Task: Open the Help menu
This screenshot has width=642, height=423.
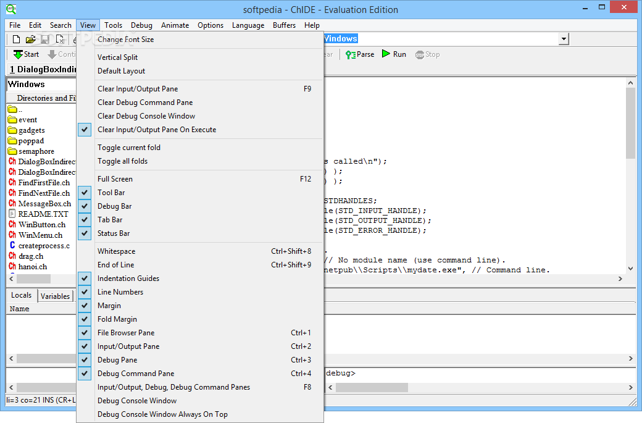Action: tap(312, 25)
